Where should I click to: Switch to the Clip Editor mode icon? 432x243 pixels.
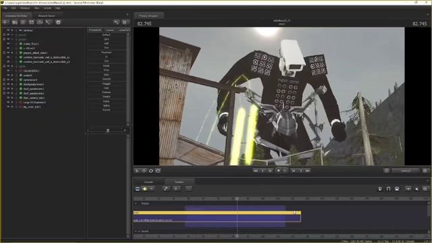pyautogui.click(x=138, y=189)
